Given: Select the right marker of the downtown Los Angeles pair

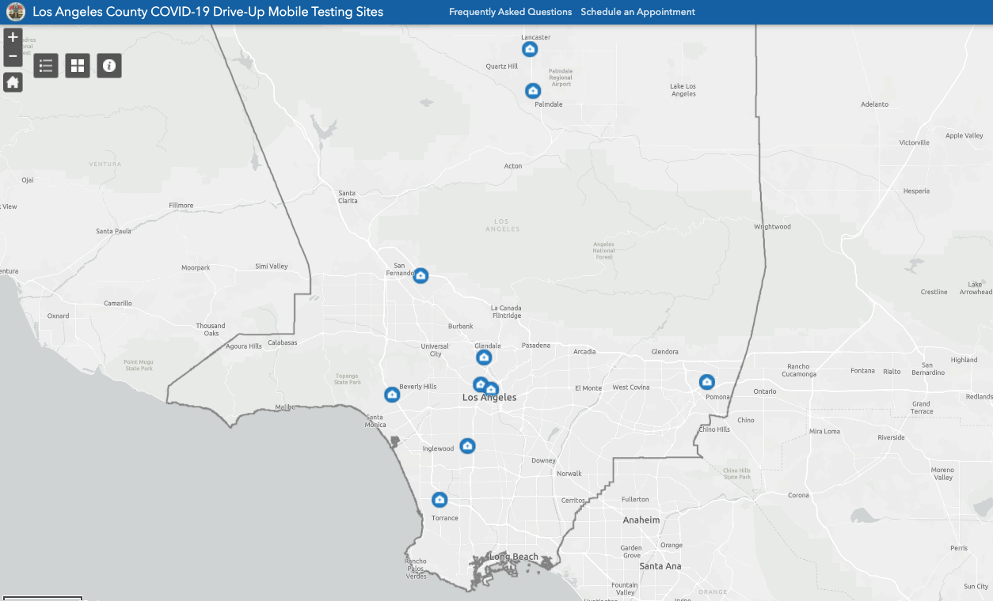Looking at the screenshot, I should [492, 389].
